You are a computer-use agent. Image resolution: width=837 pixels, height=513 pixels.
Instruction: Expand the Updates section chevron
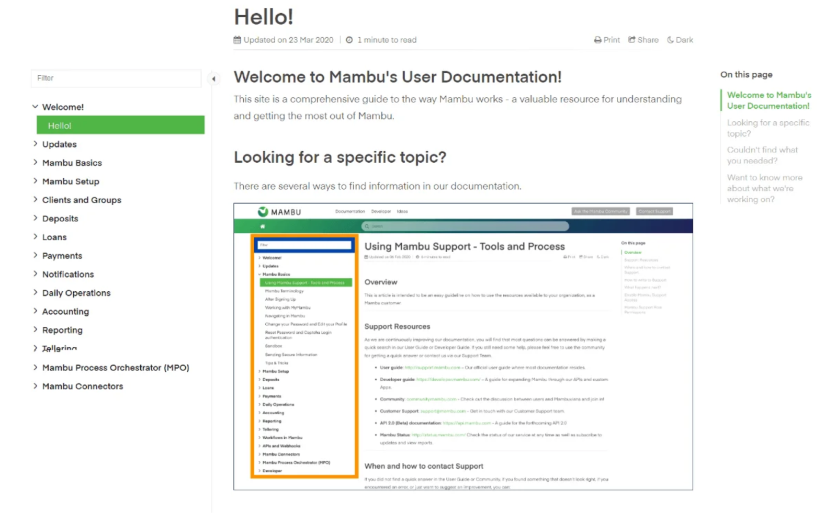(x=35, y=144)
